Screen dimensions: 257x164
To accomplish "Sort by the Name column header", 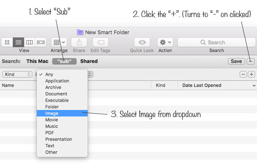I will 8,85.
